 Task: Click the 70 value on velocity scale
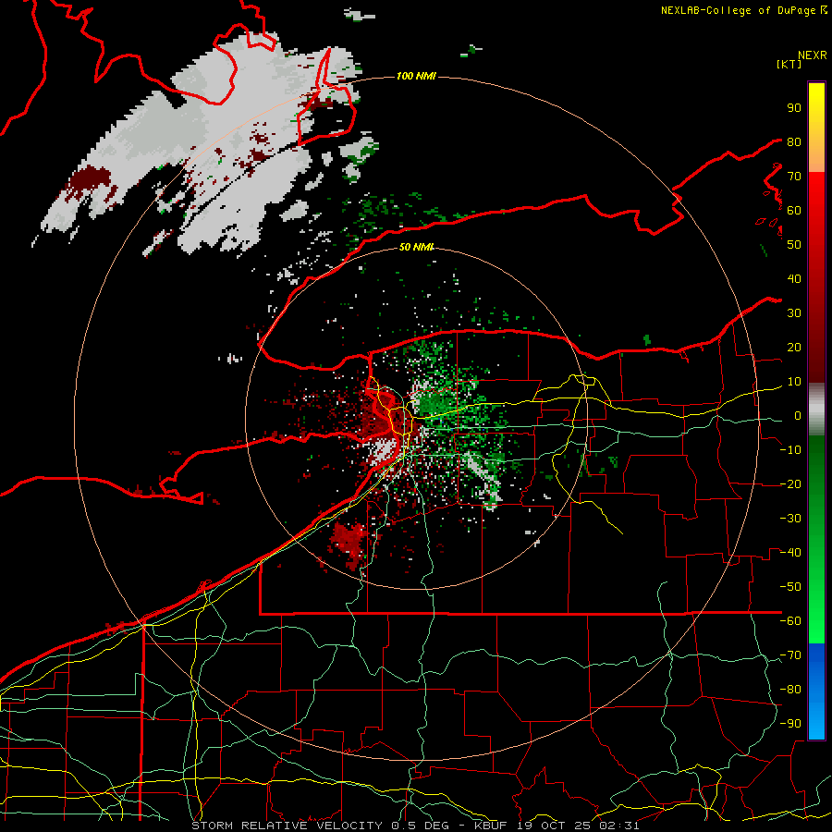[794, 177]
